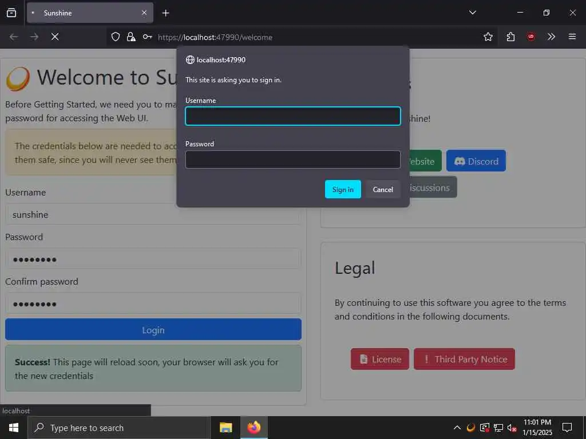Show hidden tray icons chevron

[457, 428]
